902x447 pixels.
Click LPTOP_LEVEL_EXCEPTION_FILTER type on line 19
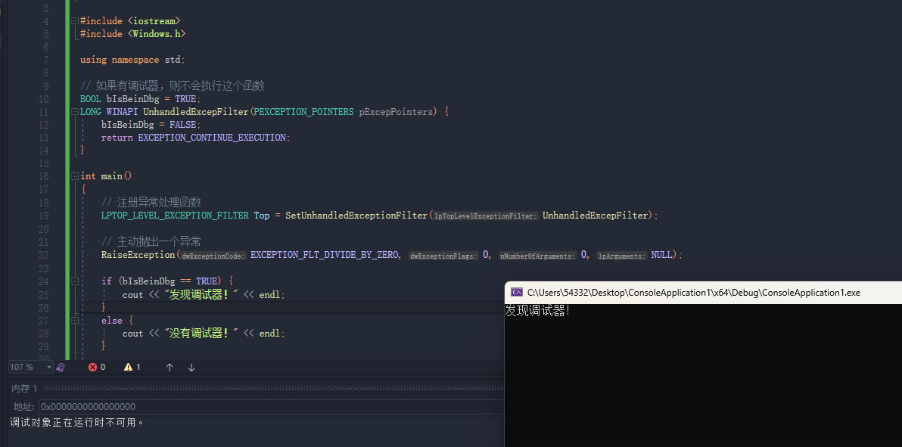click(x=175, y=215)
